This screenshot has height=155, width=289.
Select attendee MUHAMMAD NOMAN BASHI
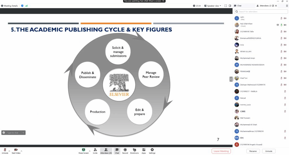pos(260,65)
